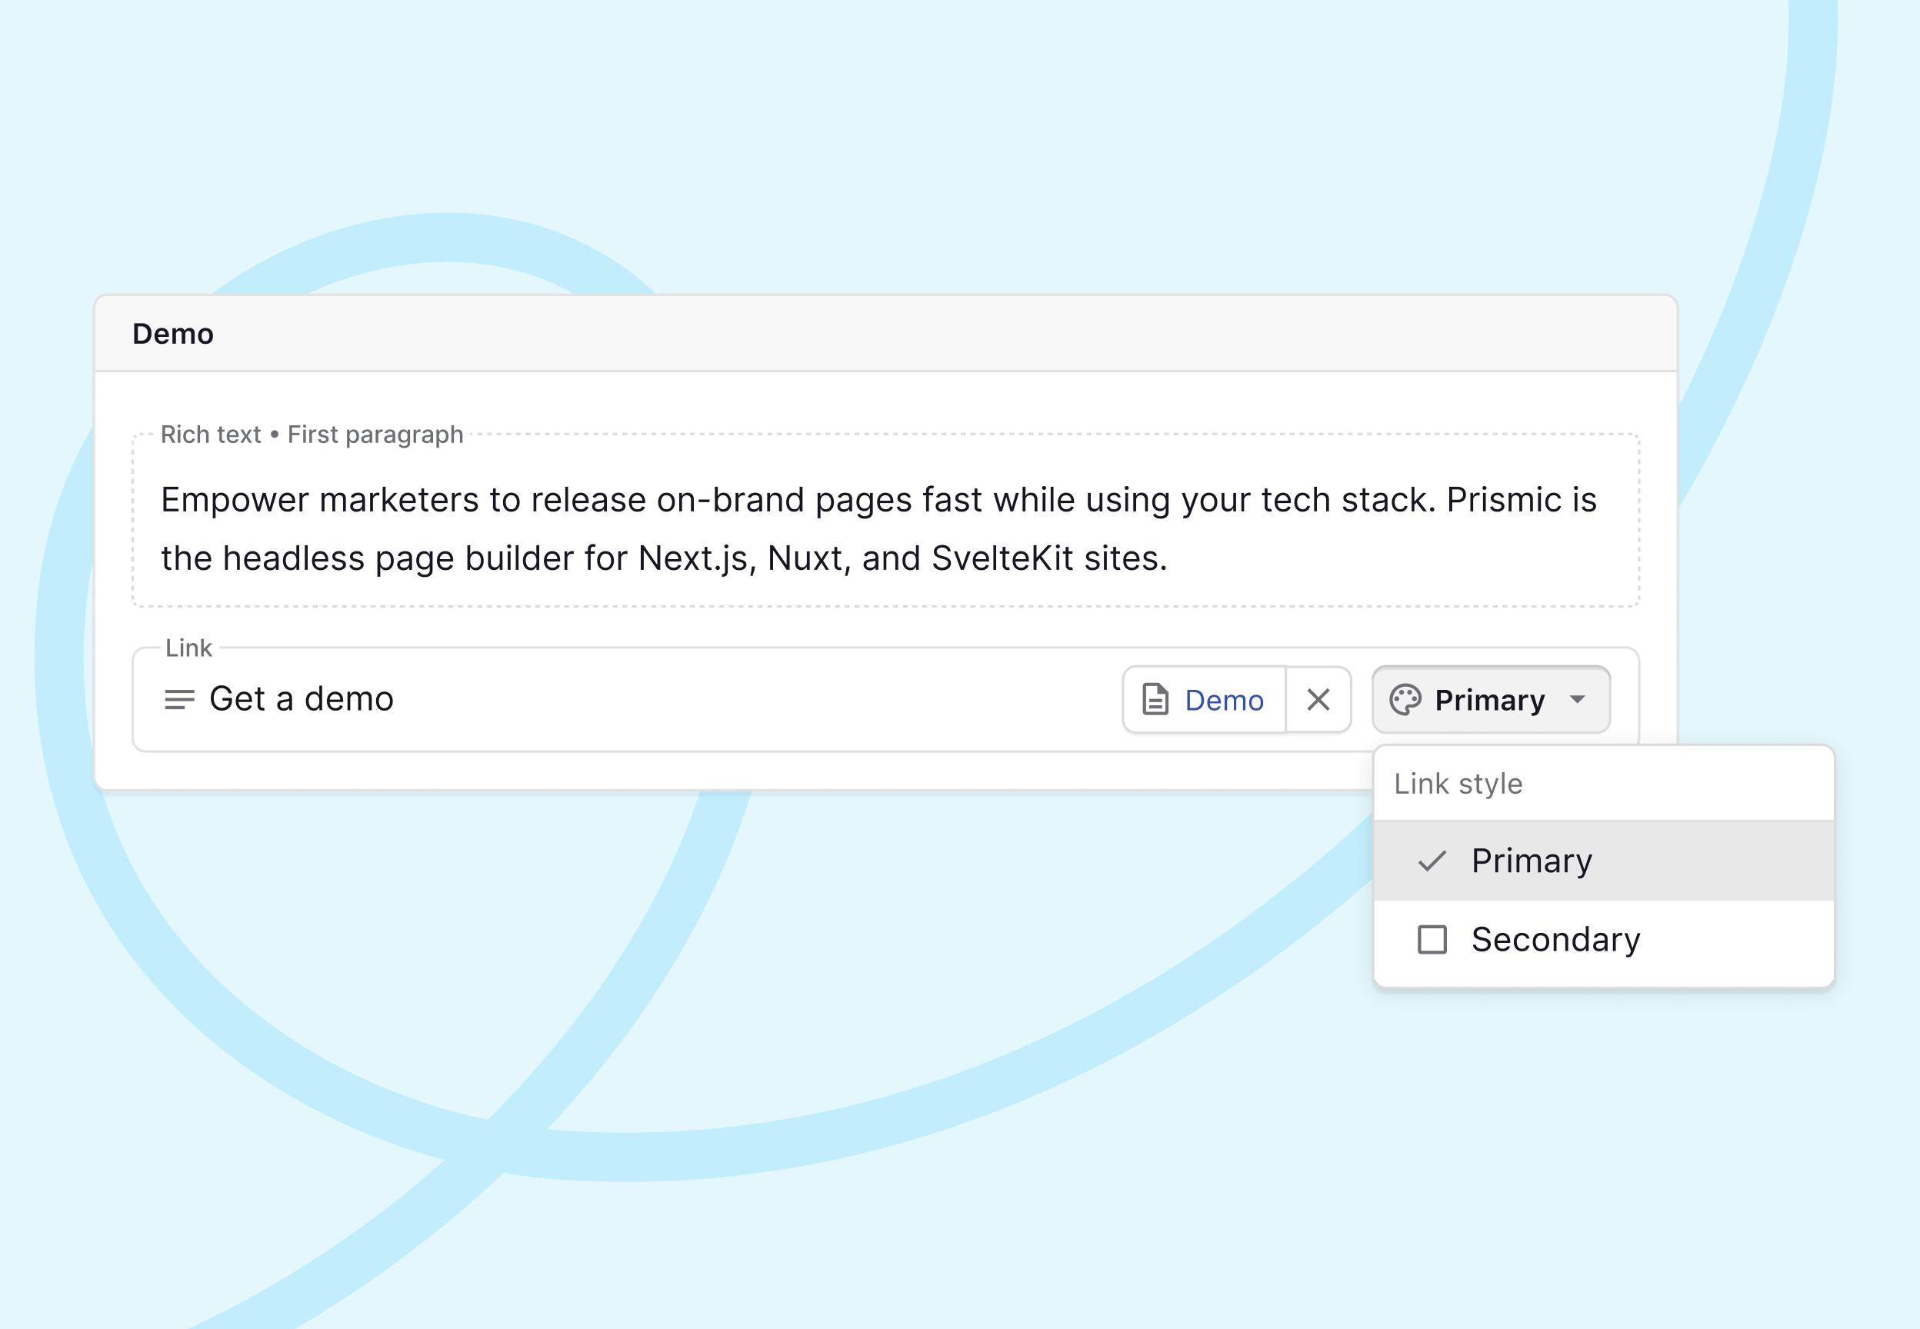Click the caret arrow on the Primary dropdown
Screen dimensions: 1920x1329
point(1577,699)
